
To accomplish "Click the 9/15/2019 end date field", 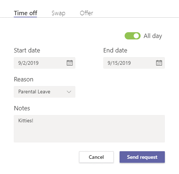I will (134, 63).
